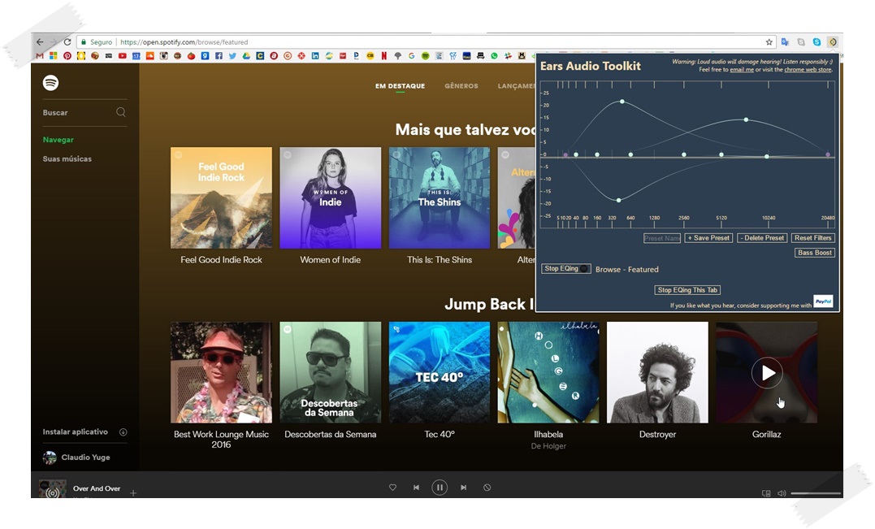The height and width of the screenshot is (529, 875).
Task: Click the search magnifier icon beside Buscar
Action: coord(121,113)
